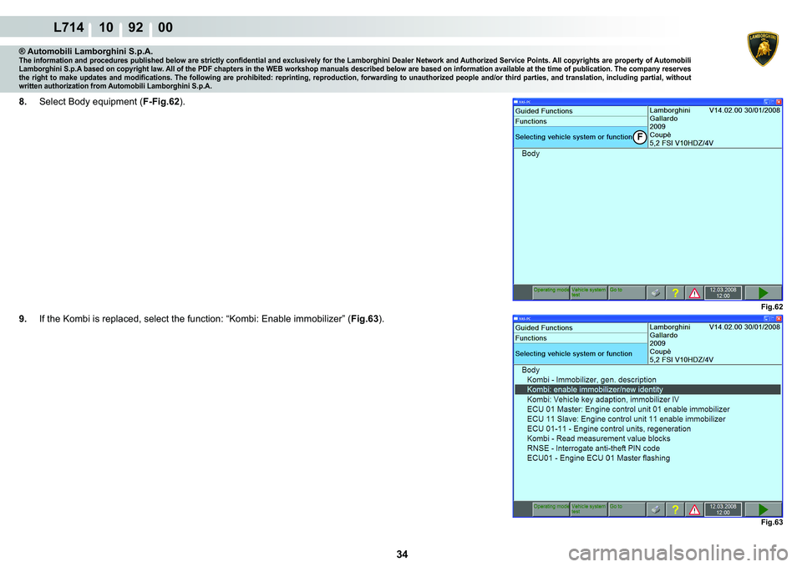Image resolution: width=802 pixels, height=567 pixels.
Task: Click Guided Functions header in Fig.63
Action: [x=581, y=327]
